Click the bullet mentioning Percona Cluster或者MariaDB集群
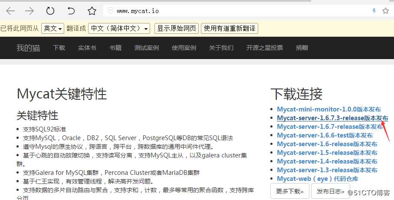Screen dimensions: 394x200 pos(112,173)
